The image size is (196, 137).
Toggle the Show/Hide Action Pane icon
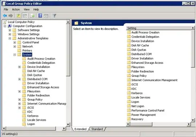46,16
